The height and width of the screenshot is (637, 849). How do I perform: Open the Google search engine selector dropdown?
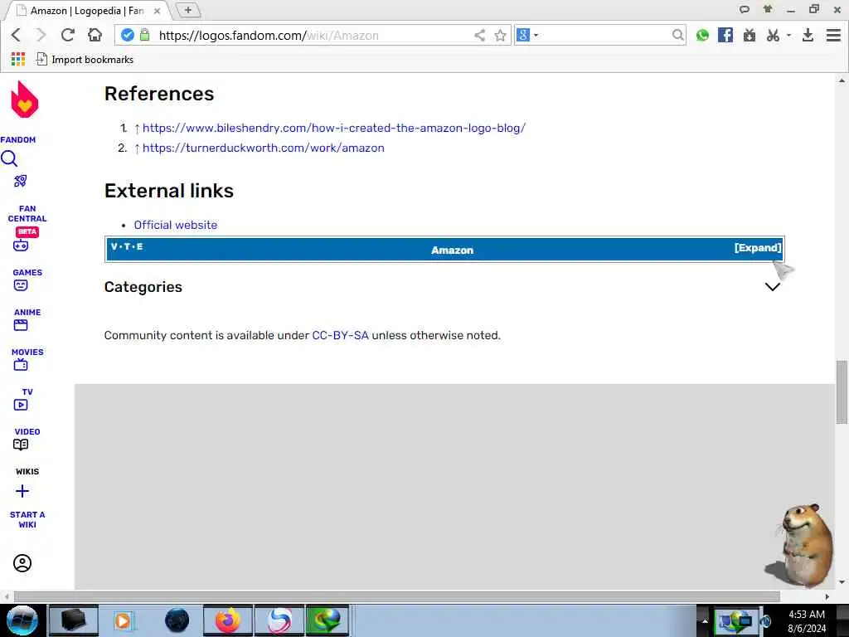click(527, 35)
